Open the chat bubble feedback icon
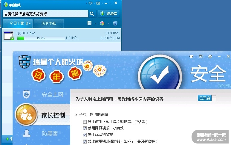Image resolution: width=231 pixels, height=145 pixels. pos(91,3)
